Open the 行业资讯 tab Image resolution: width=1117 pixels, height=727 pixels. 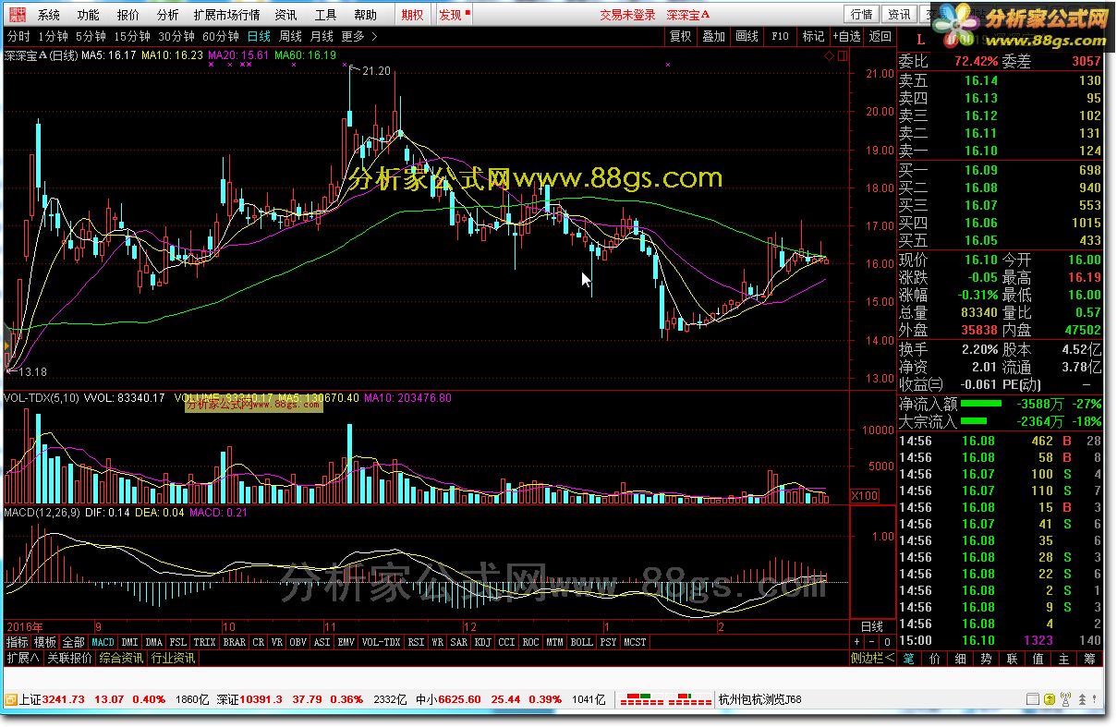(173, 659)
